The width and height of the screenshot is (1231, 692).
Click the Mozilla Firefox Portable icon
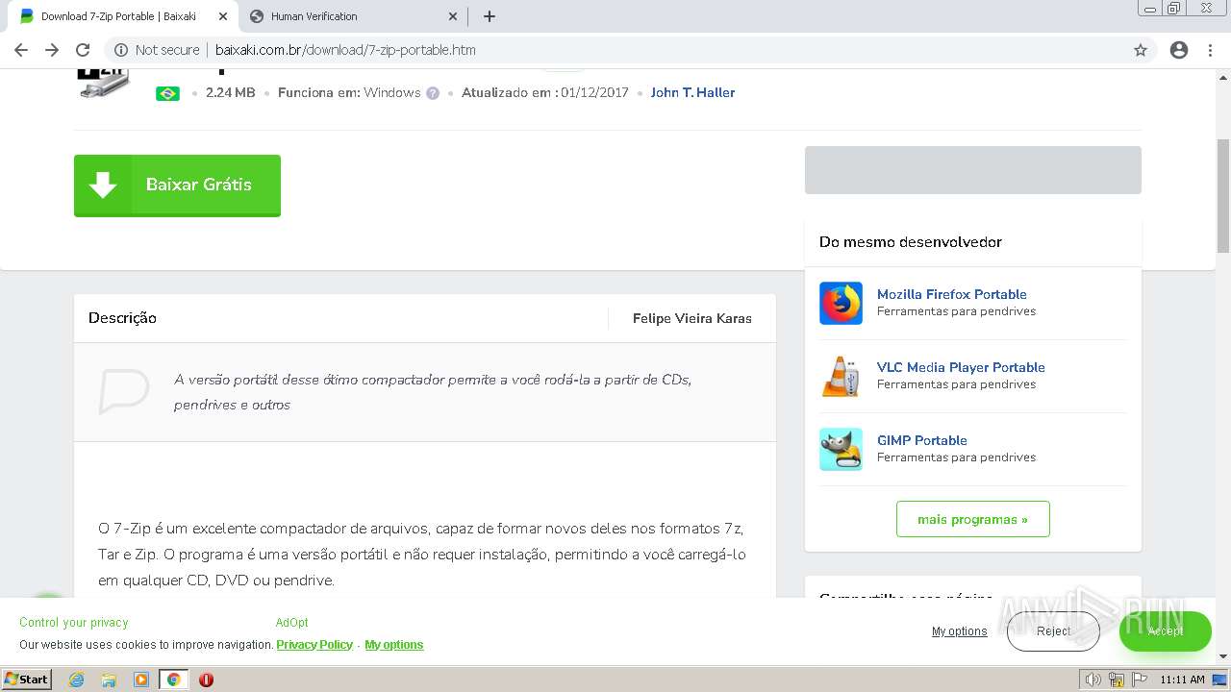841,303
